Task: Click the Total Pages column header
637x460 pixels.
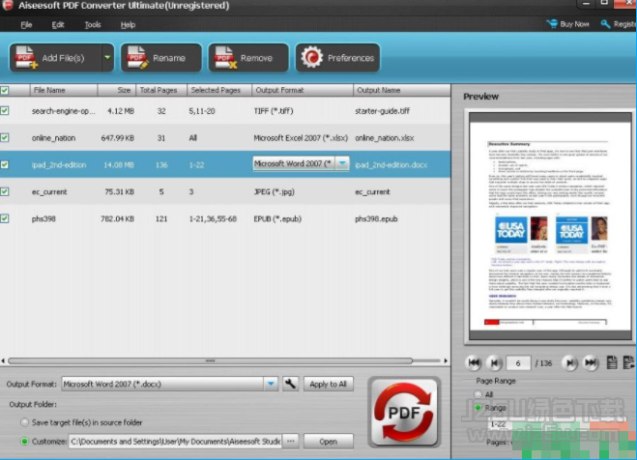Action: tap(161, 90)
